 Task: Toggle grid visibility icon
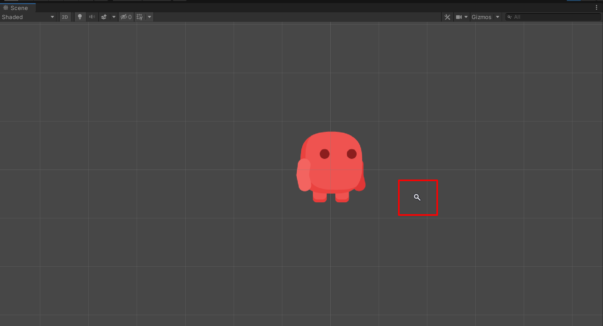[x=139, y=17]
